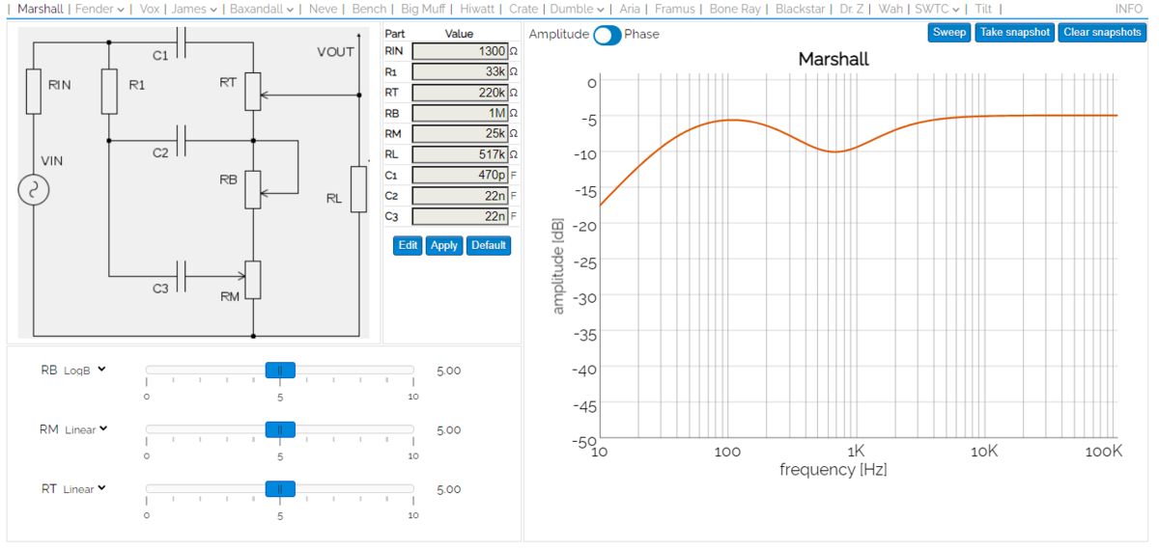
Task: Open RM Linear taper dropdown
Action: click(86, 429)
